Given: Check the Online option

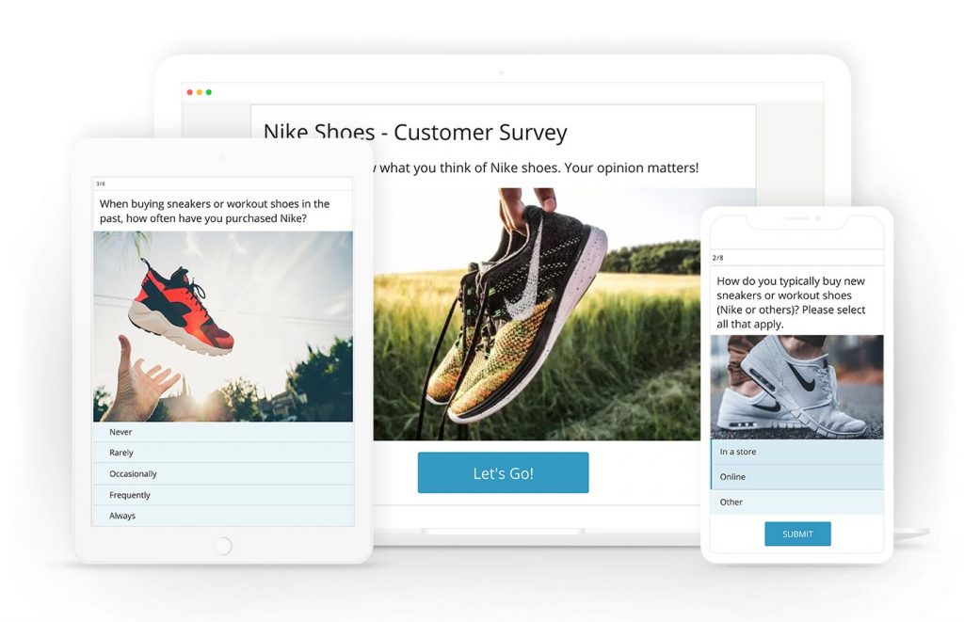Looking at the screenshot, I should (797, 477).
